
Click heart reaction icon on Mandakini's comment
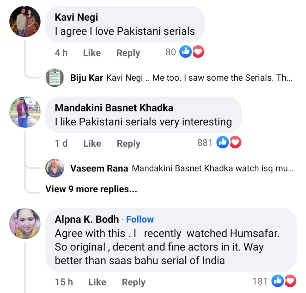click(235, 143)
